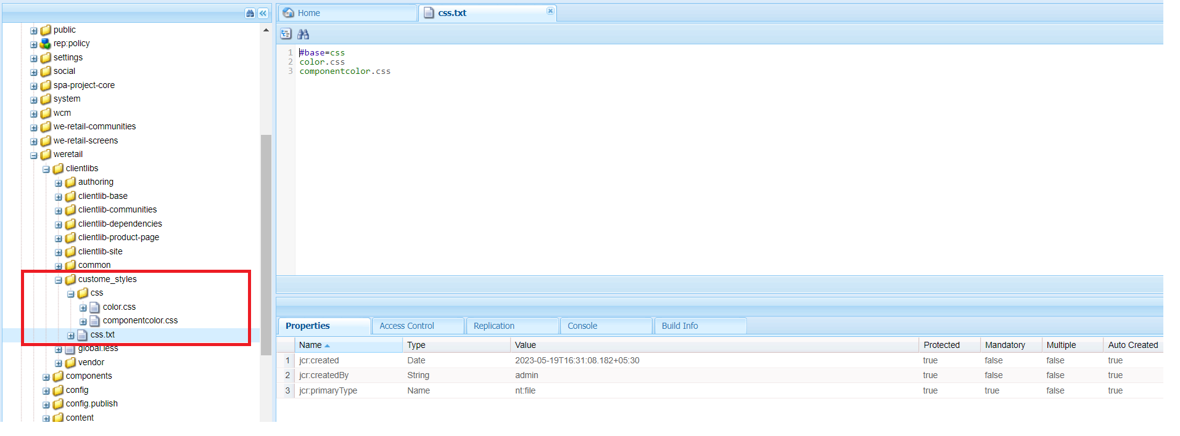This screenshot has width=1180, height=436.
Task: Click the rep:policy node icon
Action: point(46,44)
